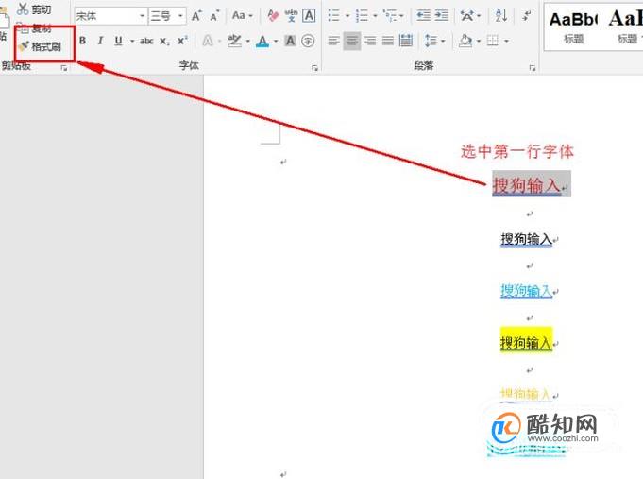Expand the line spacing dropdown arrow
The height and width of the screenshot is (479, 643).
[443, 41]
